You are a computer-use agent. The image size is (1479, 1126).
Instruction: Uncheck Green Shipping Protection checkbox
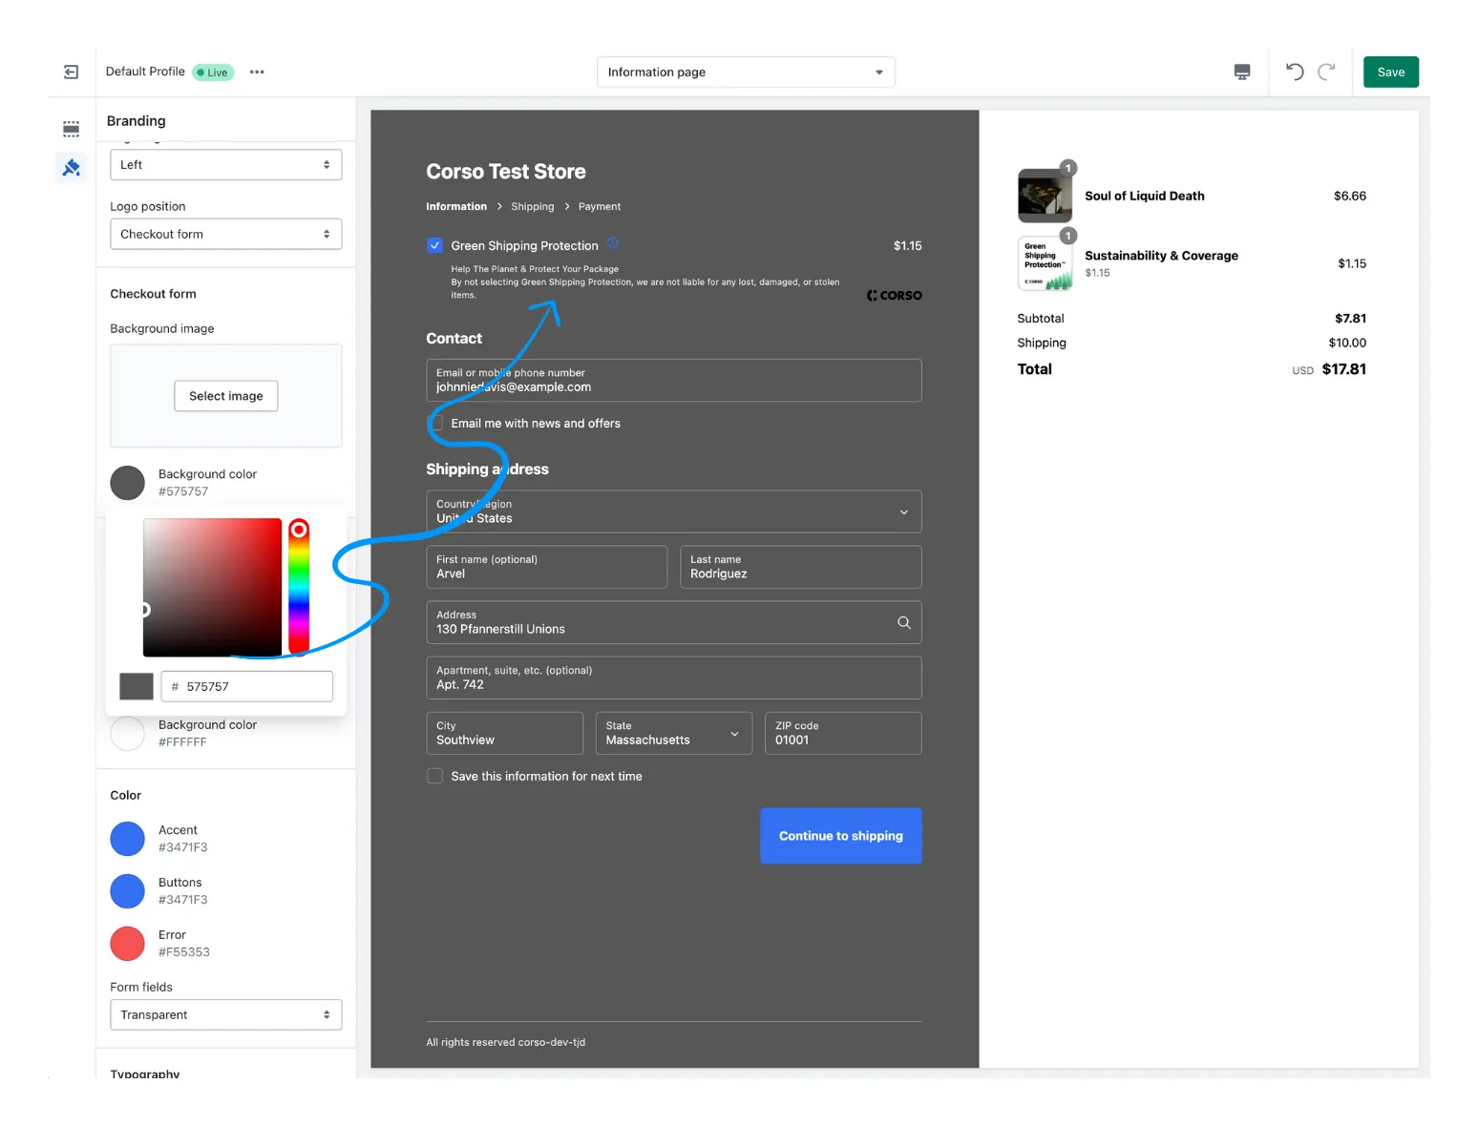435,246
